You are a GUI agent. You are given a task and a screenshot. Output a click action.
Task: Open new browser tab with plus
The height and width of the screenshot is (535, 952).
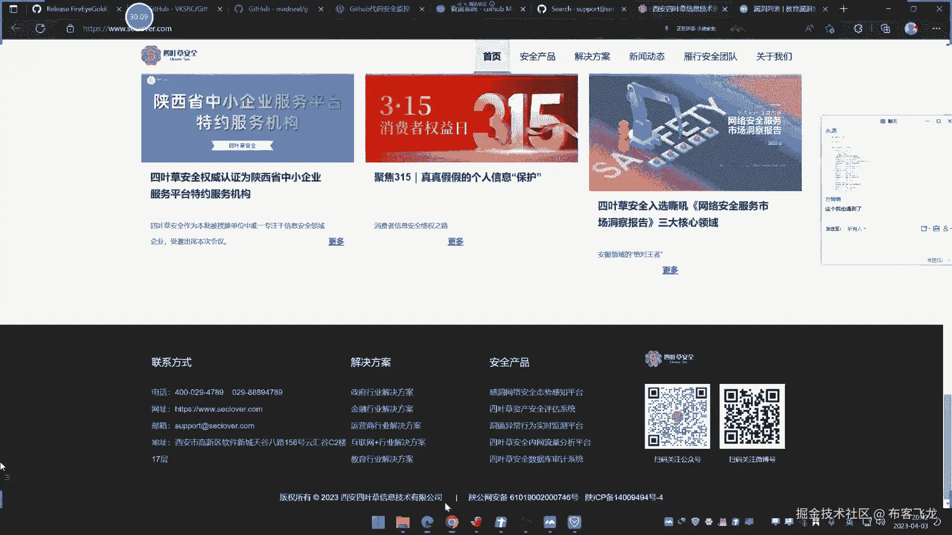point(843,9)
